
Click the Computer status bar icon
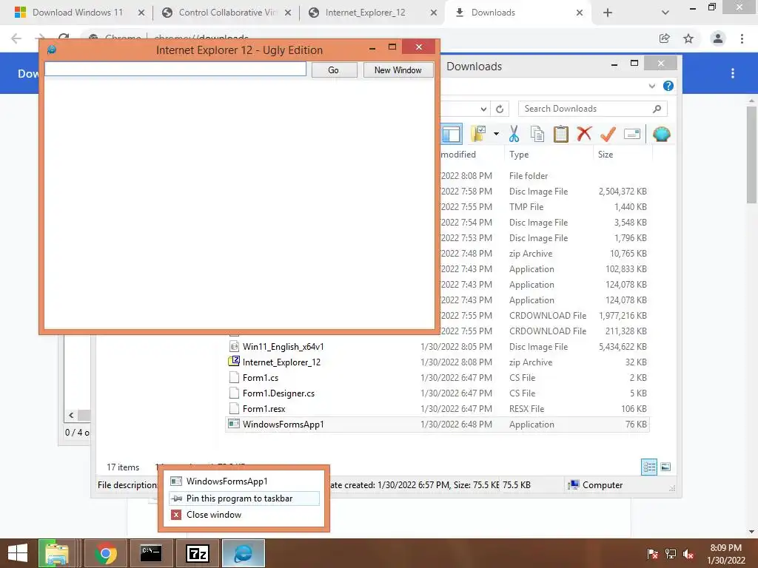pyautogui.click(x=574, y=485)
